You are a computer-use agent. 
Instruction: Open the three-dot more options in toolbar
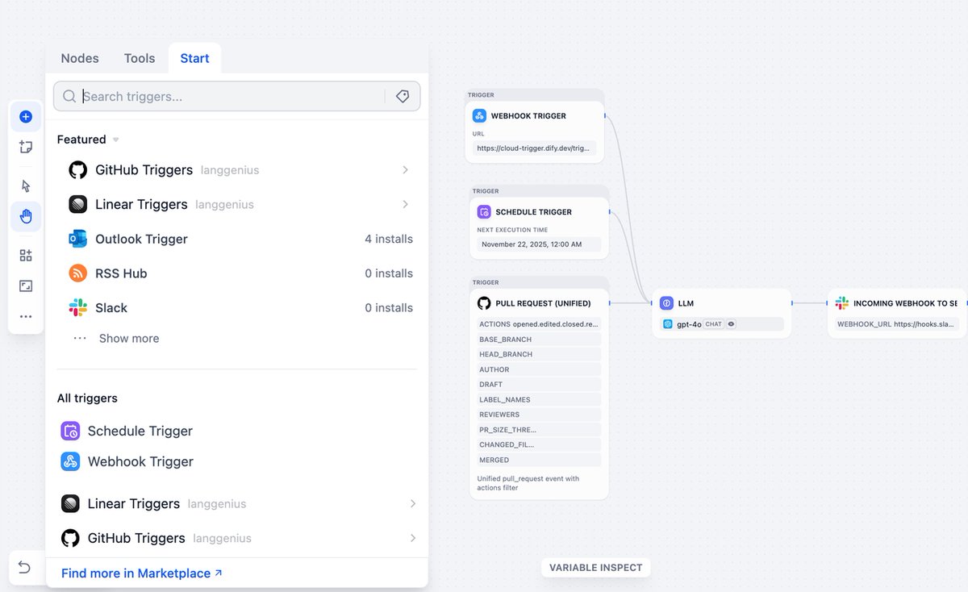[26, 316]
